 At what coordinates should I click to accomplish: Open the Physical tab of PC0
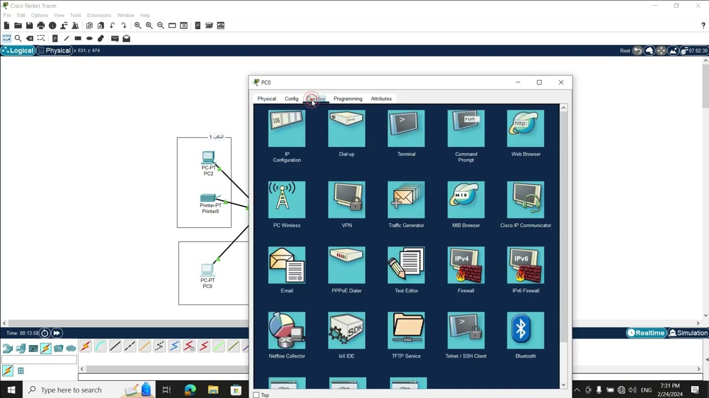[x=266, y=98]
